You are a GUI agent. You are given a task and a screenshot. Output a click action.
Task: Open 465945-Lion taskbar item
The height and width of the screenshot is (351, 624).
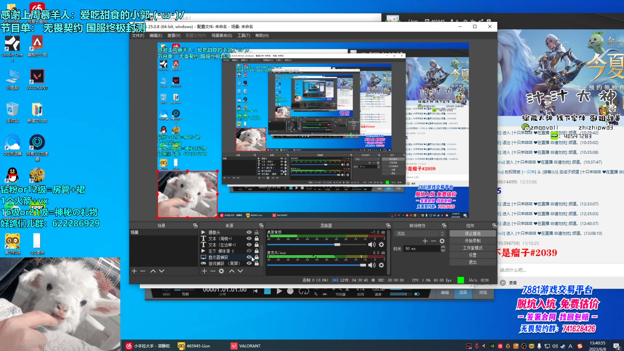click(194, 346)
